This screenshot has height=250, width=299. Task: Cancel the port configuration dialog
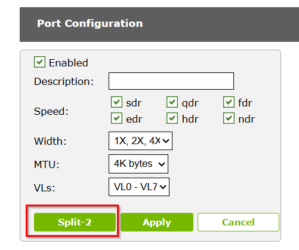[238, 222]
